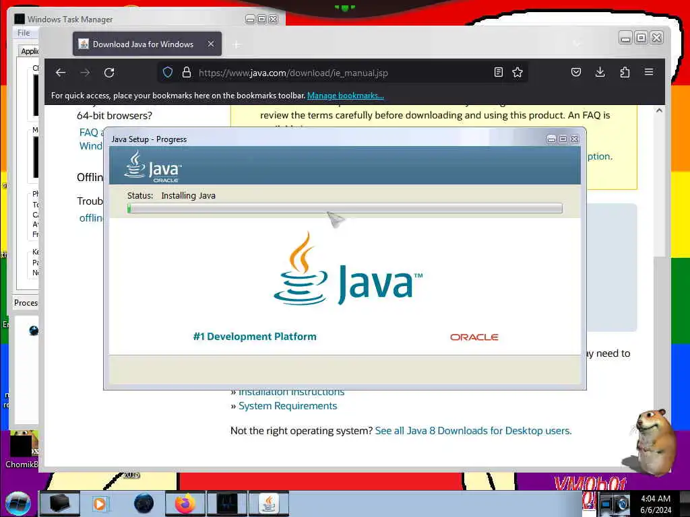This screenshot has height=517, width=690.
Task: Open the media player taskbar icon
Action: pos(100,504)
